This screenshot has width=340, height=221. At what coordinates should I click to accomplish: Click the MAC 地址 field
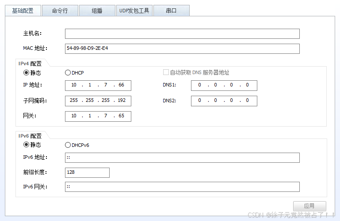[x=182, y=49]
